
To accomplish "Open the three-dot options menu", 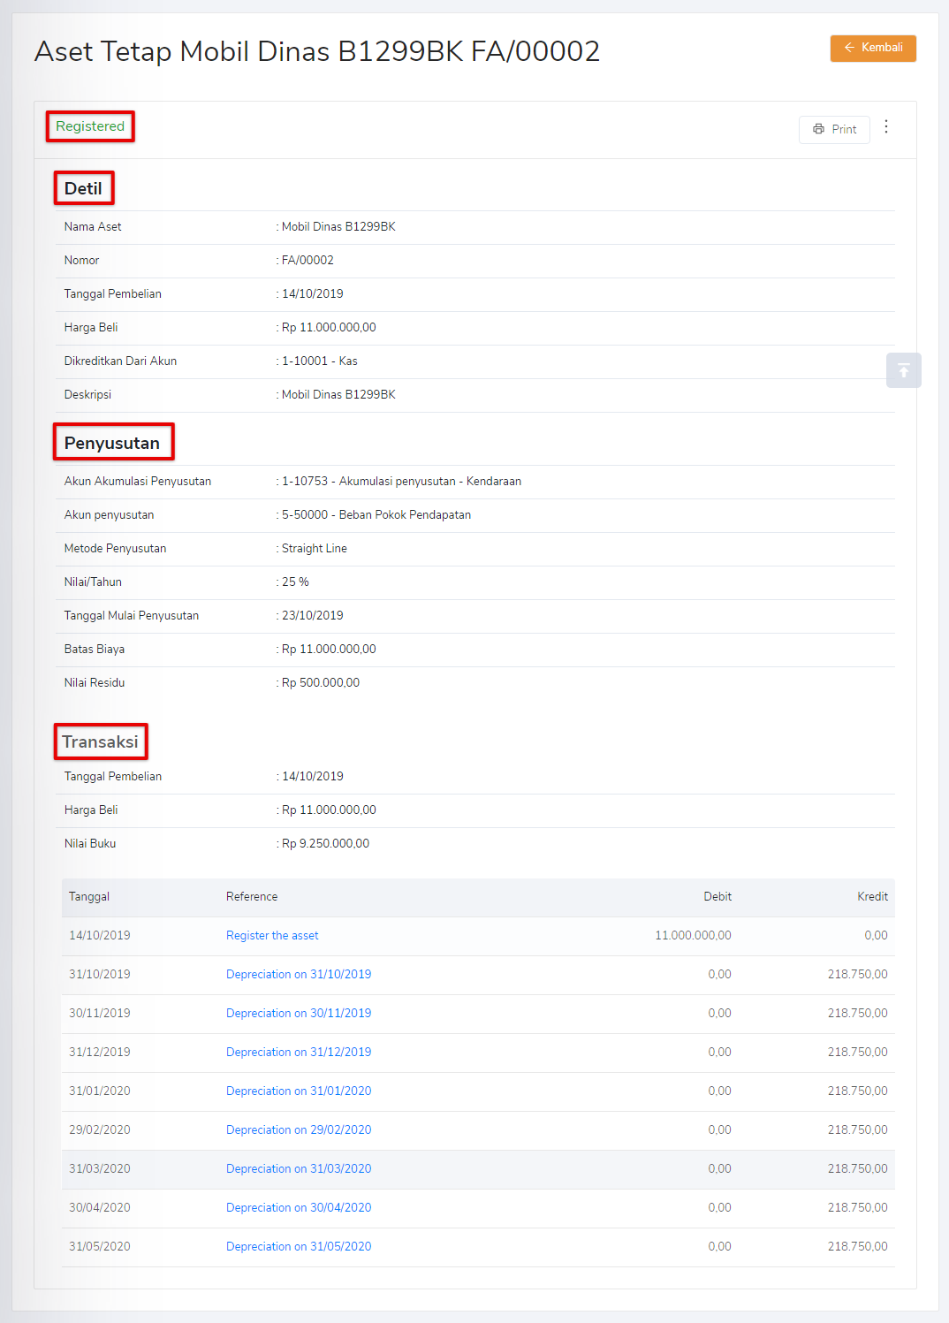I will 886,127.
